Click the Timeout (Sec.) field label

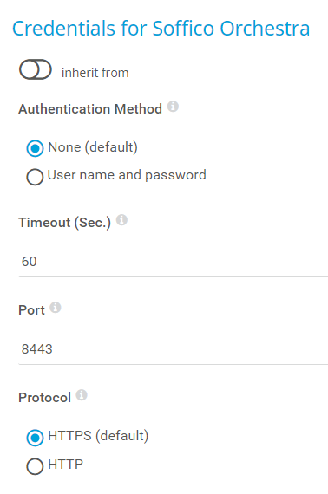click(65, 223)
